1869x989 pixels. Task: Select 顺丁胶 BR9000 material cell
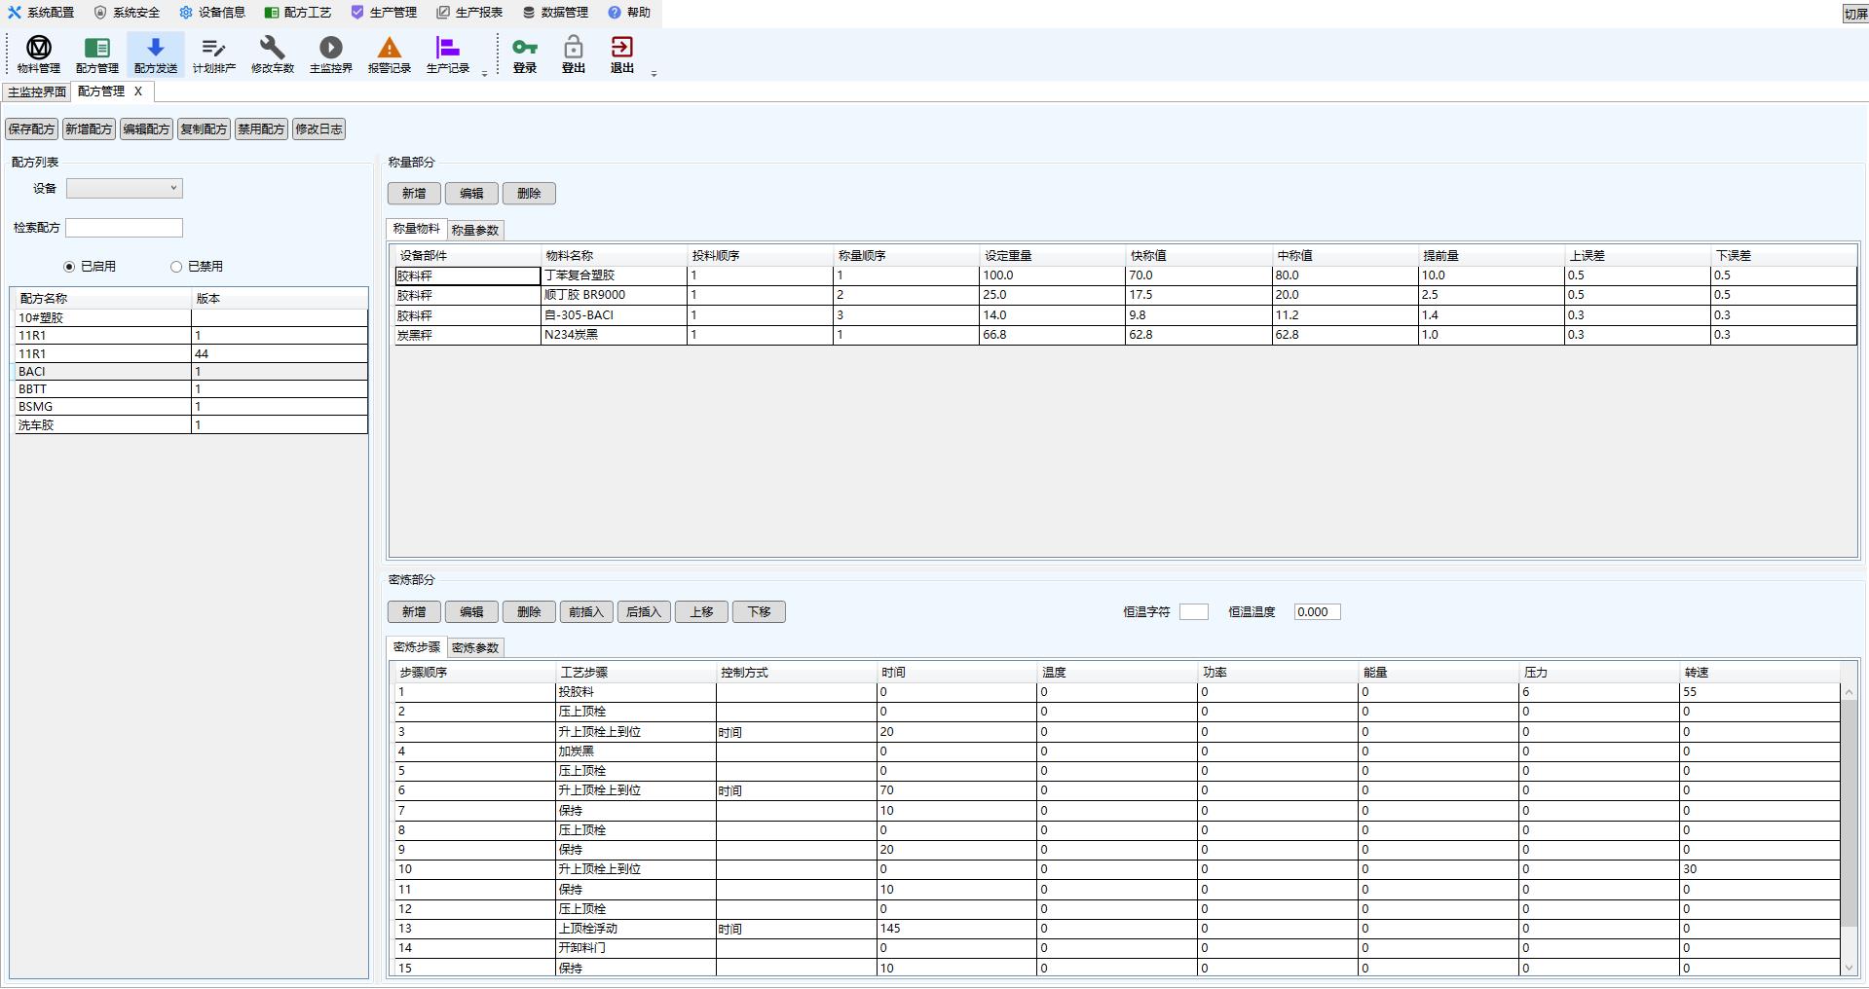(614, 295)
